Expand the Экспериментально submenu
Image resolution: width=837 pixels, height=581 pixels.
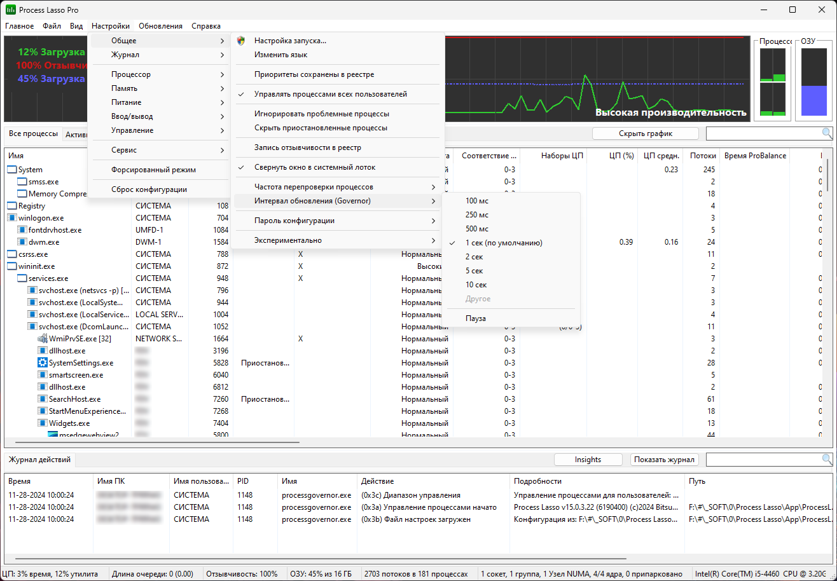(x=338, y=240)
